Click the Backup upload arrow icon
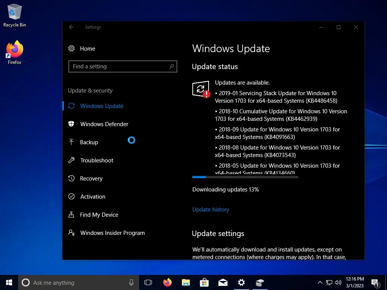Screen dimensions: 387x290 point(71,142)
